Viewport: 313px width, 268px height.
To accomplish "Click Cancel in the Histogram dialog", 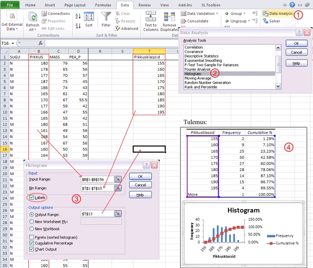I will point(140,185).
